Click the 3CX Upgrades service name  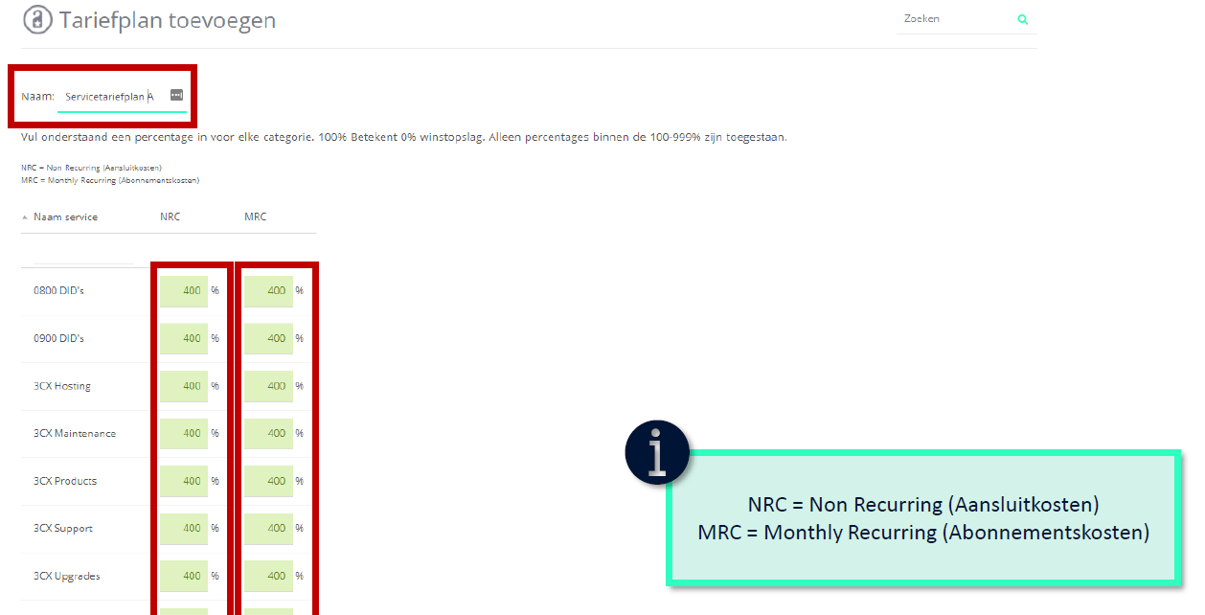(x=67, y=576)
